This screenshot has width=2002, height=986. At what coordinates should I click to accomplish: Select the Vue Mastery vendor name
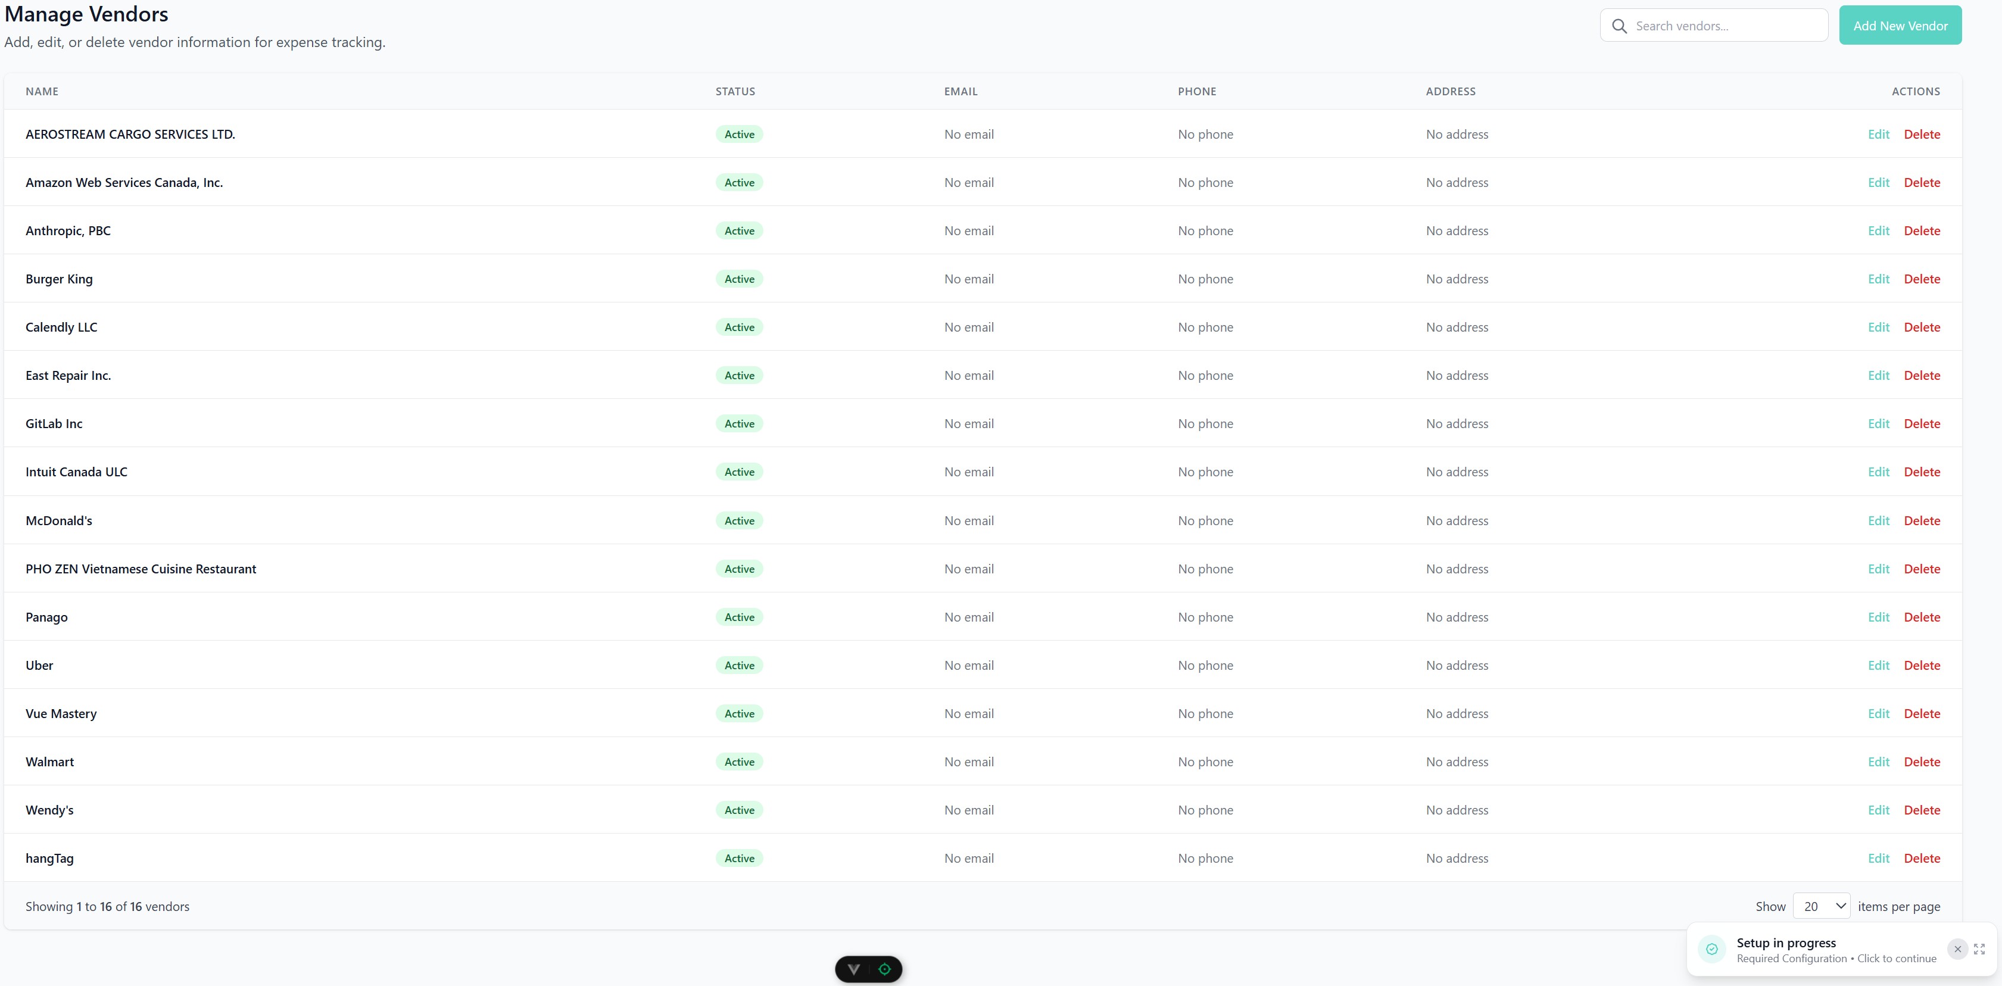coord(61,713)
